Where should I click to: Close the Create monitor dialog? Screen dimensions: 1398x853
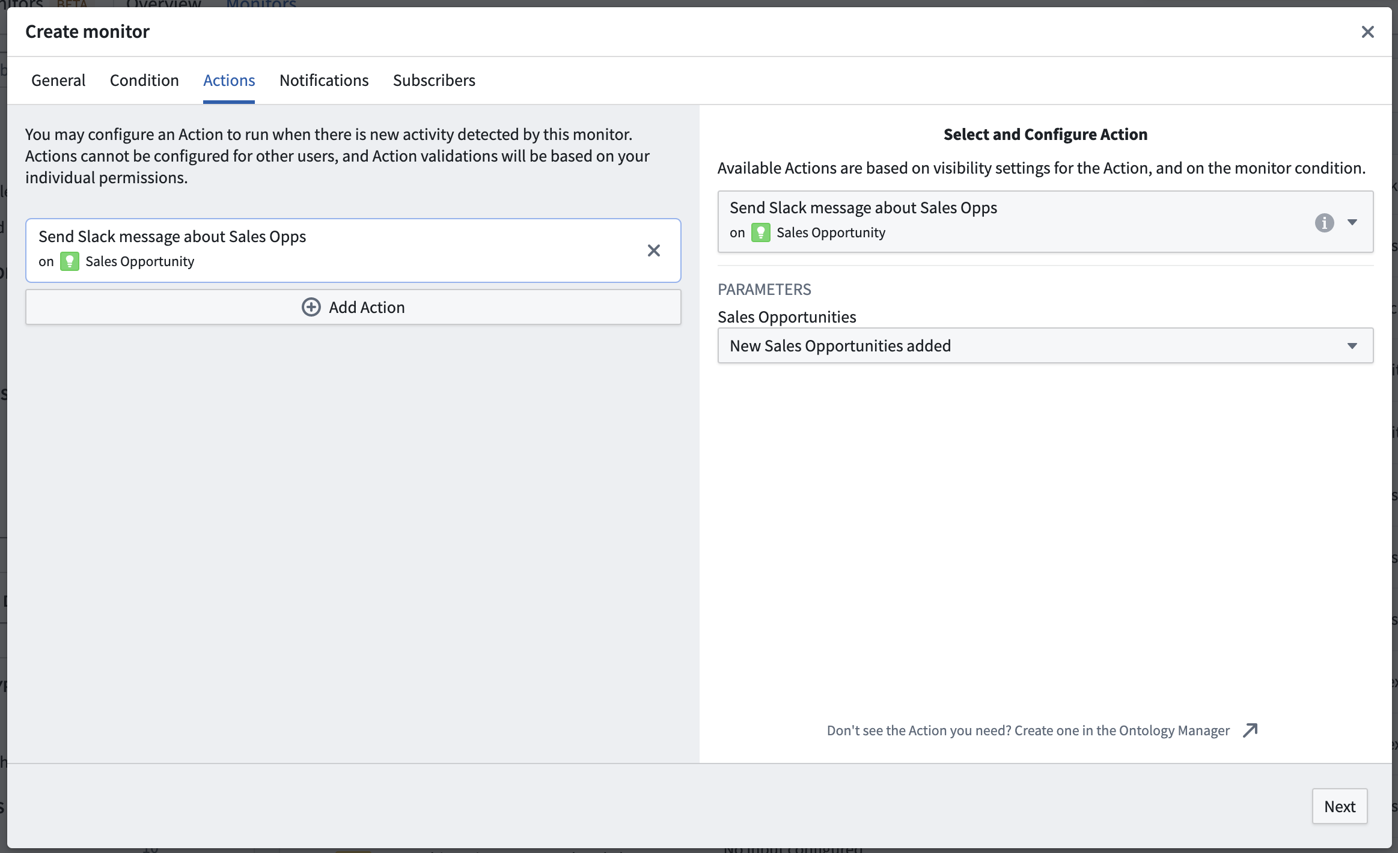click(x=1367, y=32)
